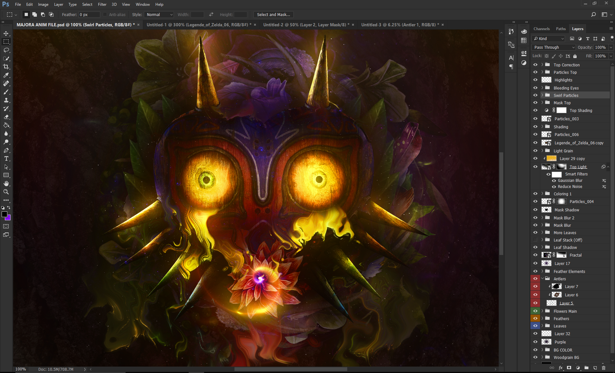This screenshot has height=373, width=615.
Task: Create a new group with folder icon
Action: pyautogui.click(x=586, y=368)
